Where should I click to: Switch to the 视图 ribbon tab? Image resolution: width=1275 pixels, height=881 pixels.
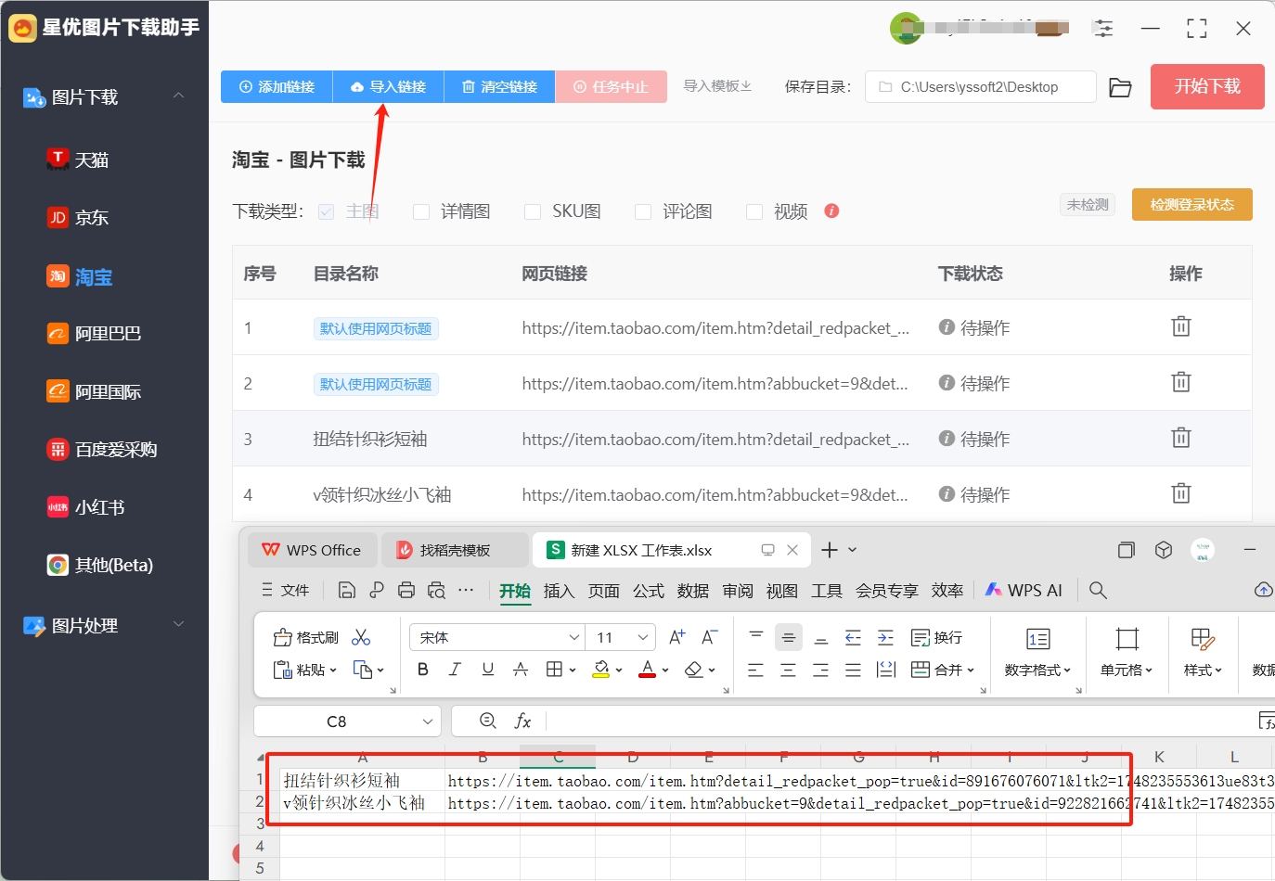click(x=782, y=591)
